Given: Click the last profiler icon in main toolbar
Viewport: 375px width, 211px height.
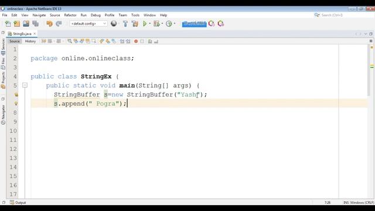Looking at the screenshot, I should click(221, 23).
